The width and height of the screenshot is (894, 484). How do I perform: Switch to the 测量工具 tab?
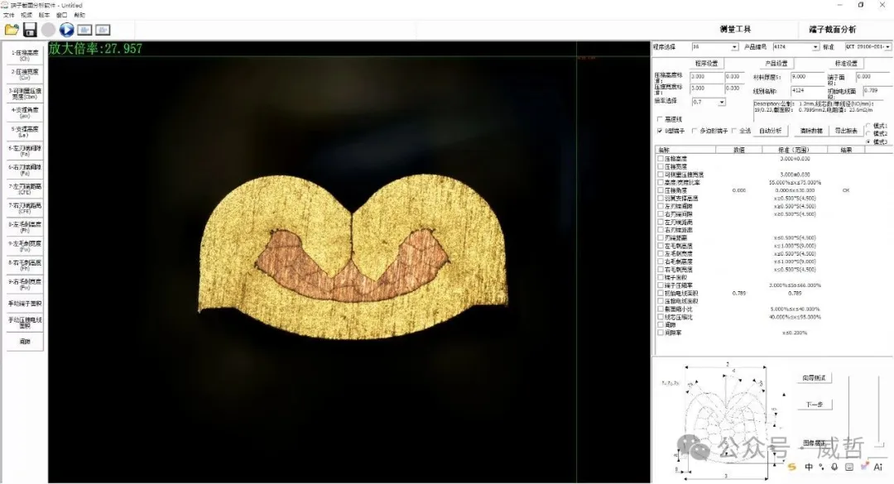click(x=735, y=29)
